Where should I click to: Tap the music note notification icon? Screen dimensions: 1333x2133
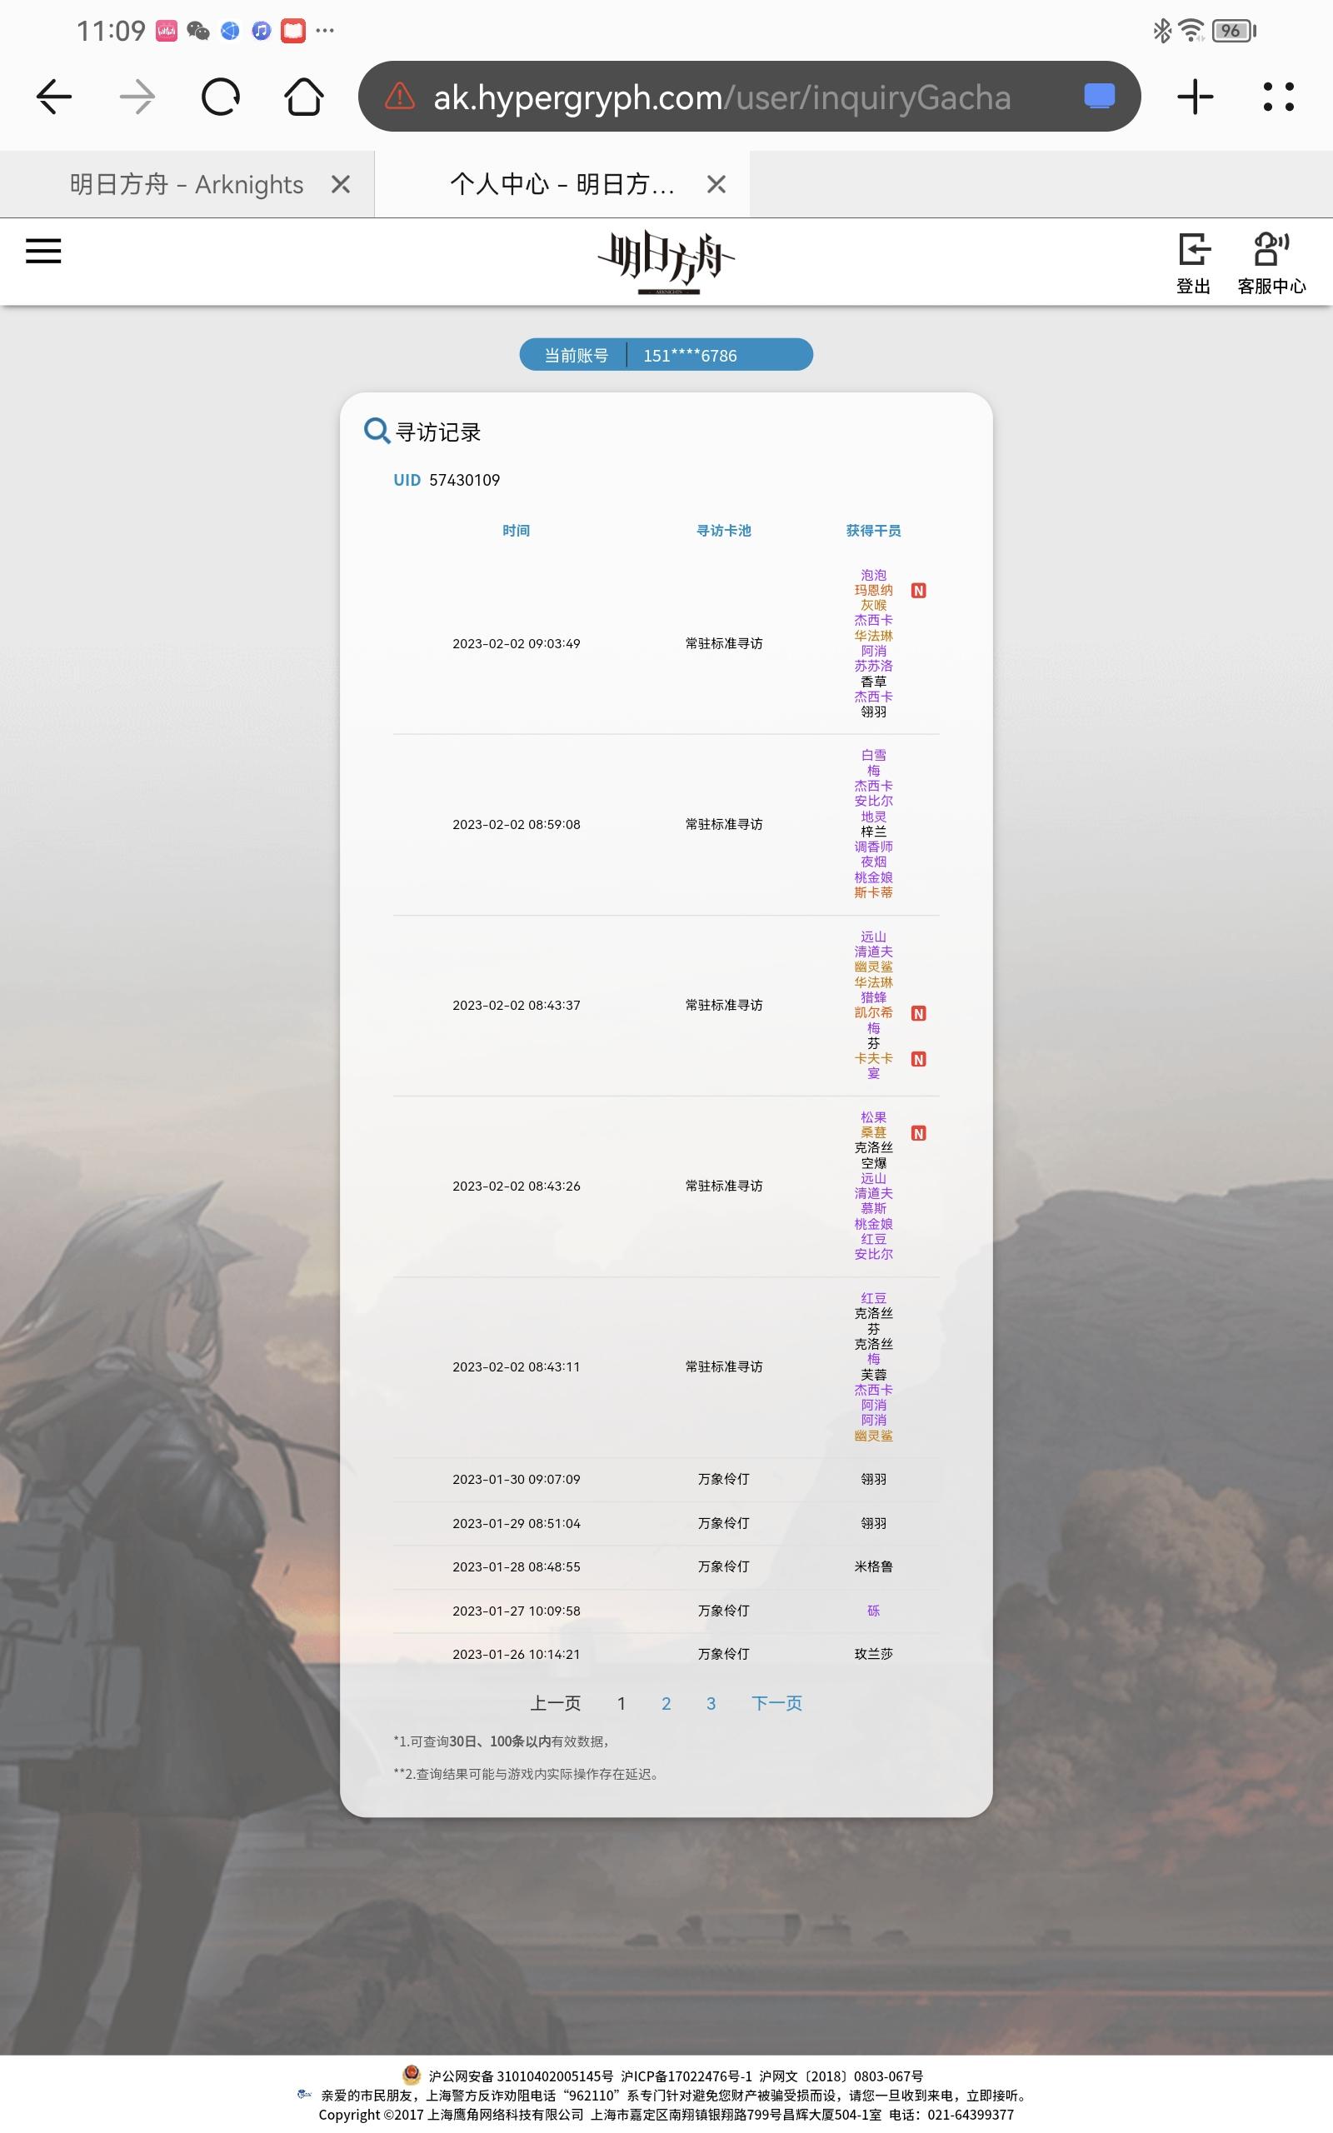tap(261, 31)
